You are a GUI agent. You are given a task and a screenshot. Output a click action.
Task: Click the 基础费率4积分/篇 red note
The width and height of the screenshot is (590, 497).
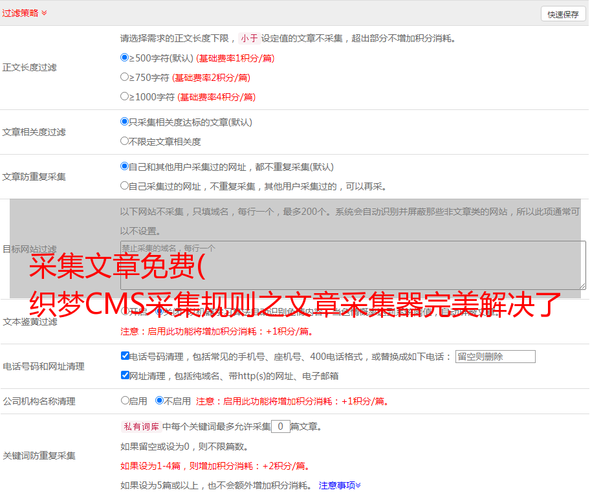pyautogui.click(x=216, y=97)
